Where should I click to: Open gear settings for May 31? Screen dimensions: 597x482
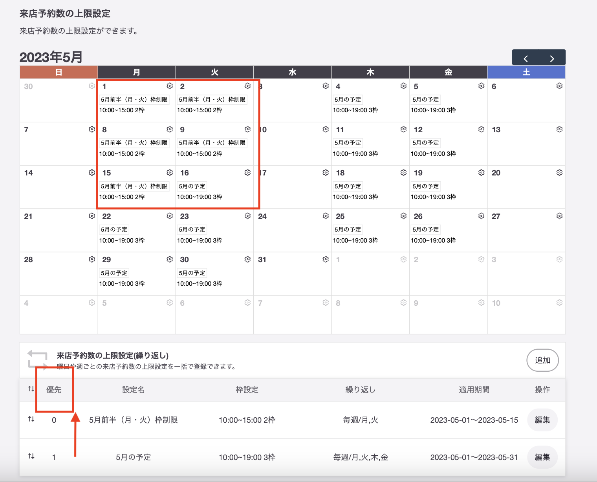(x=326, y=259)
